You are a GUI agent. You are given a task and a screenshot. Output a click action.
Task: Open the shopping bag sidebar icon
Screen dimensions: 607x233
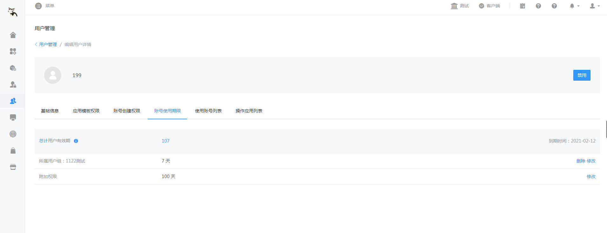13,150
